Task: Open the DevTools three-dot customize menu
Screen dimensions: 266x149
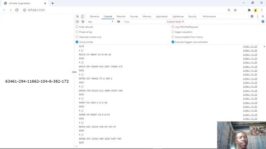Action: (x=258, y=17)
